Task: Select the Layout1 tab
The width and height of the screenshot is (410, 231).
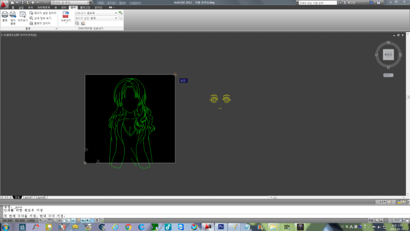Action: coord(28,198)
